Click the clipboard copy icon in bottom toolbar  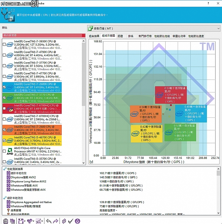[6, 221]
